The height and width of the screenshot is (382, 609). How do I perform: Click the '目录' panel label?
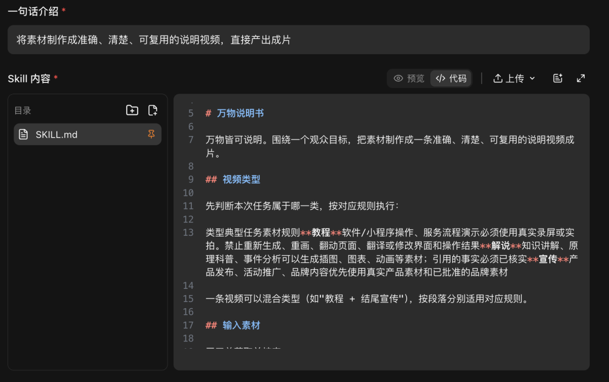click(x=23, y=111)
